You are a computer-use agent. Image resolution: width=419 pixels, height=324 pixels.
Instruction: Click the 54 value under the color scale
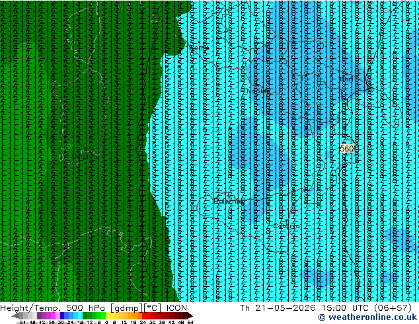190,323
